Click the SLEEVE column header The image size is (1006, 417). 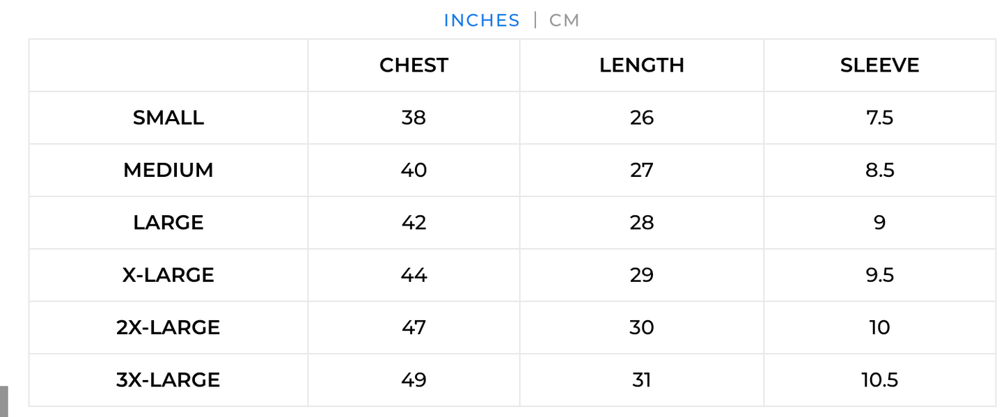tap(879, 65)
